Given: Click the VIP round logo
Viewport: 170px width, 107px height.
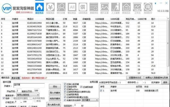Looking at the screenshot, I should pyautogui.click(x=7, y=8).
